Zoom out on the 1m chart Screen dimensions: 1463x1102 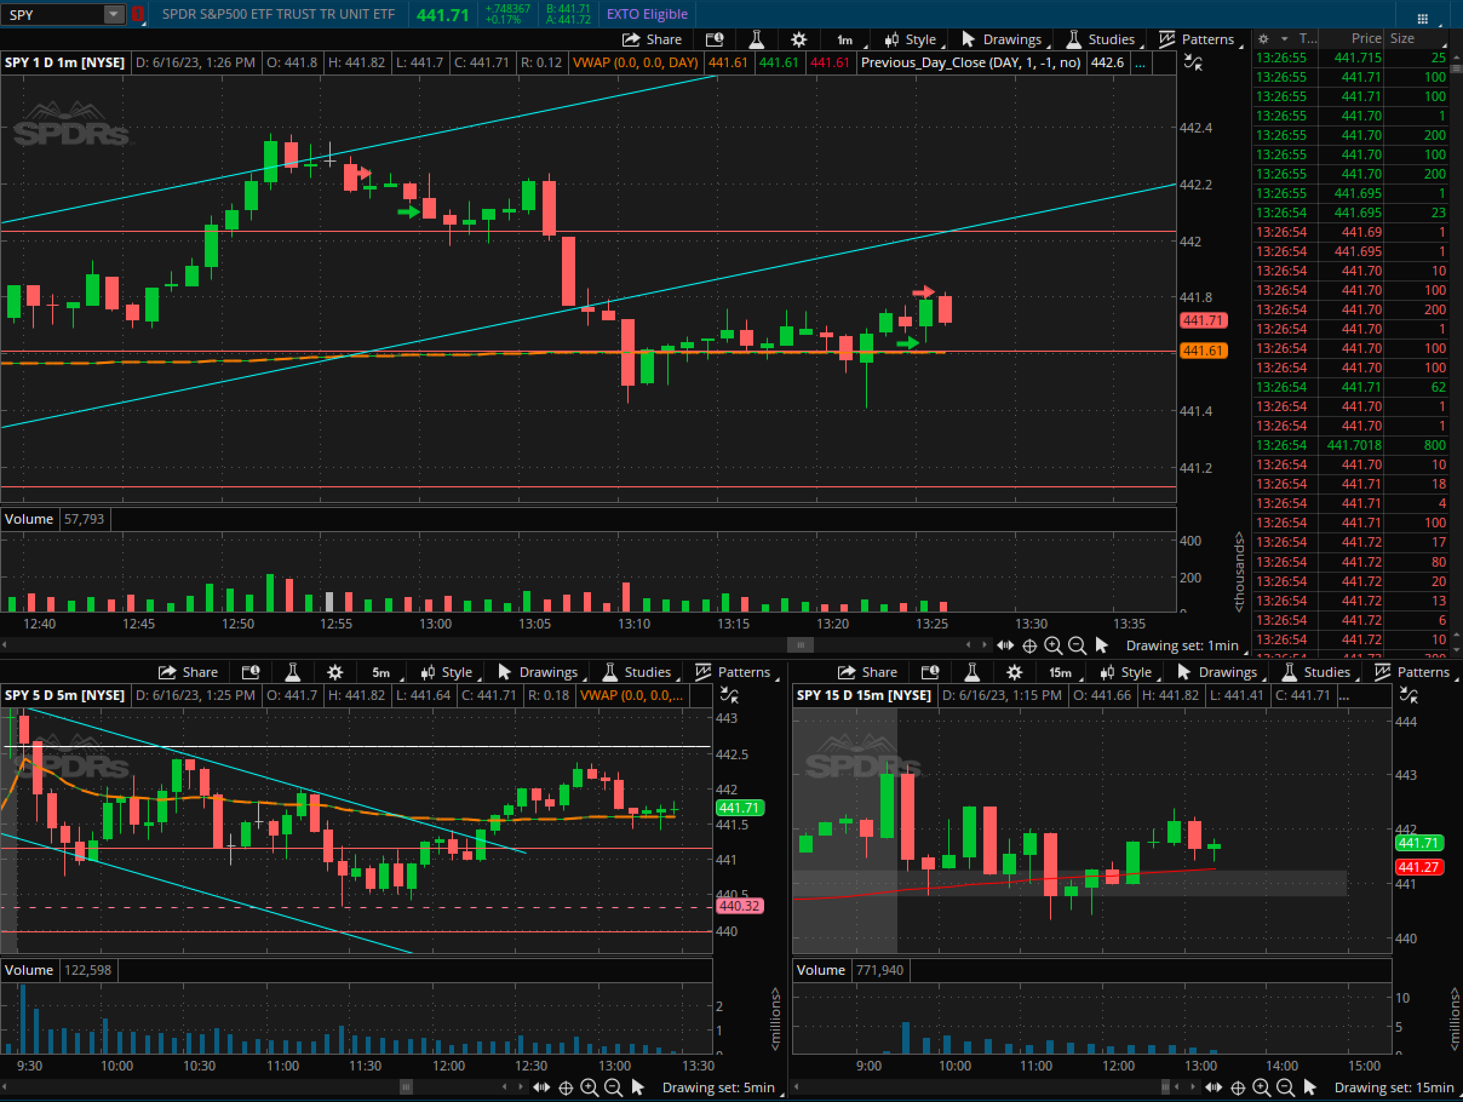tap(1077, 645)
